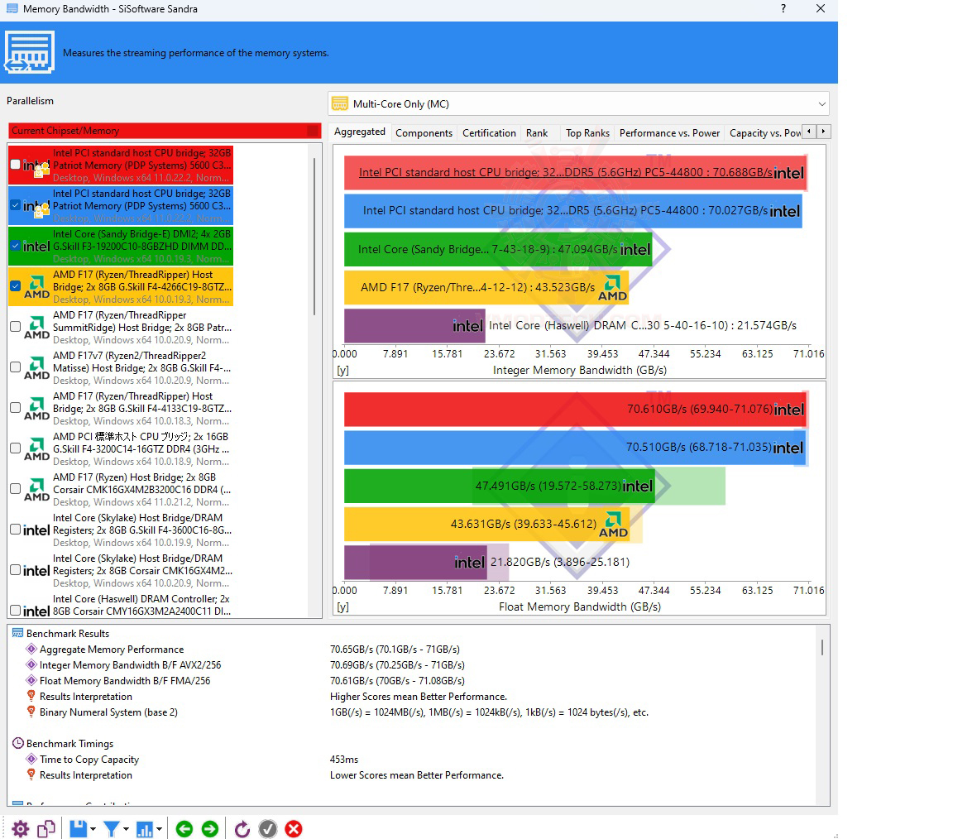Click the blue bar chart icon in toolbar
The height and width of the screenshot is (839, 953).
[x=145, y=829]
